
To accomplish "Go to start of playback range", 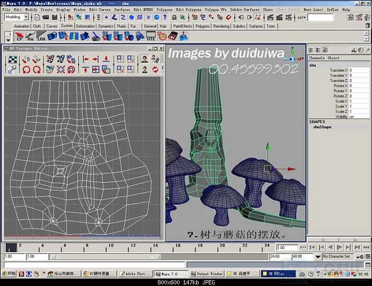I will [303, 247].
